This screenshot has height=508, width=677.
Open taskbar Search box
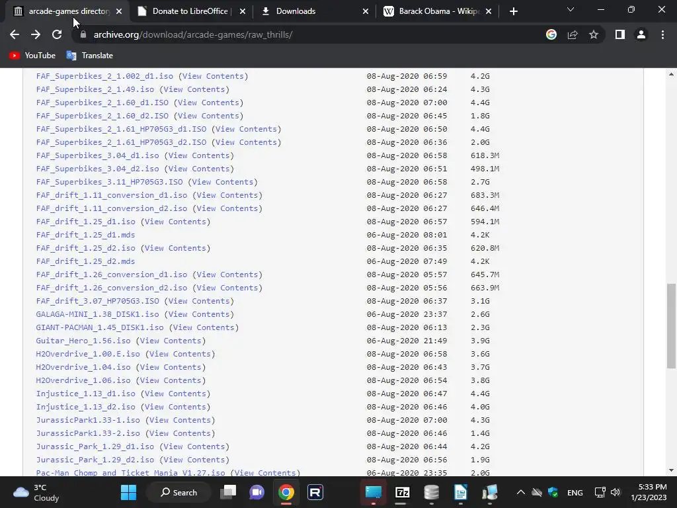179,492
